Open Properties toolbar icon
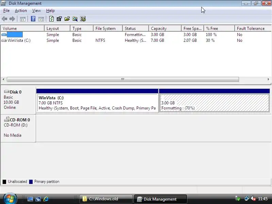The height and width of the screenshot is (204, 272). tap(59, 19)
